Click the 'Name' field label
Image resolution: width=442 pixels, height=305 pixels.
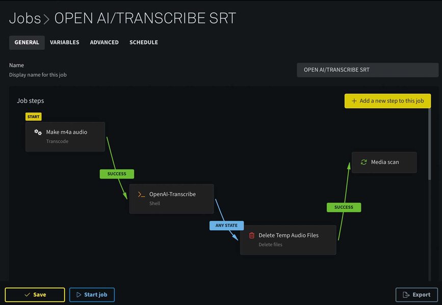(16, 65)
